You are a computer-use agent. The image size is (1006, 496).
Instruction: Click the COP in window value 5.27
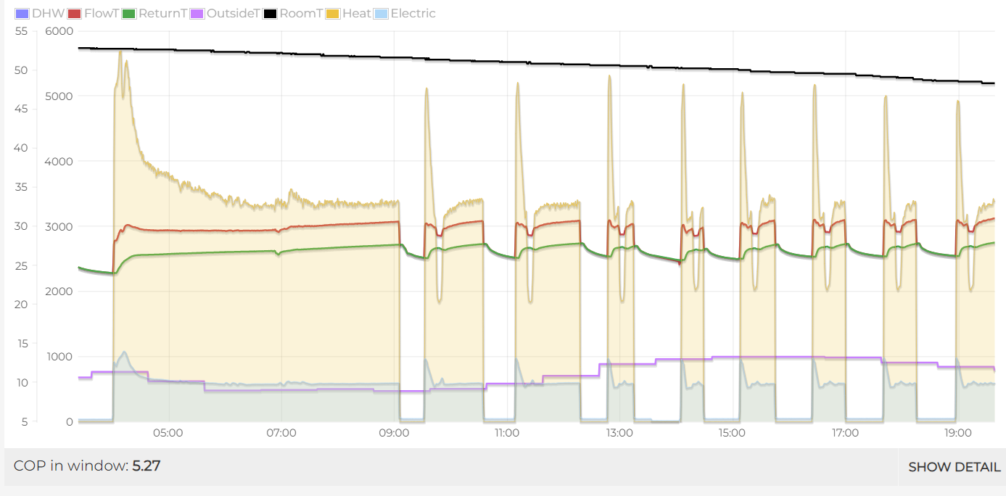click(146, 466)
